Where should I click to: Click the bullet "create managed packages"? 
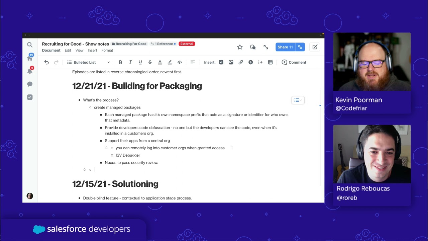click(117, 107)
